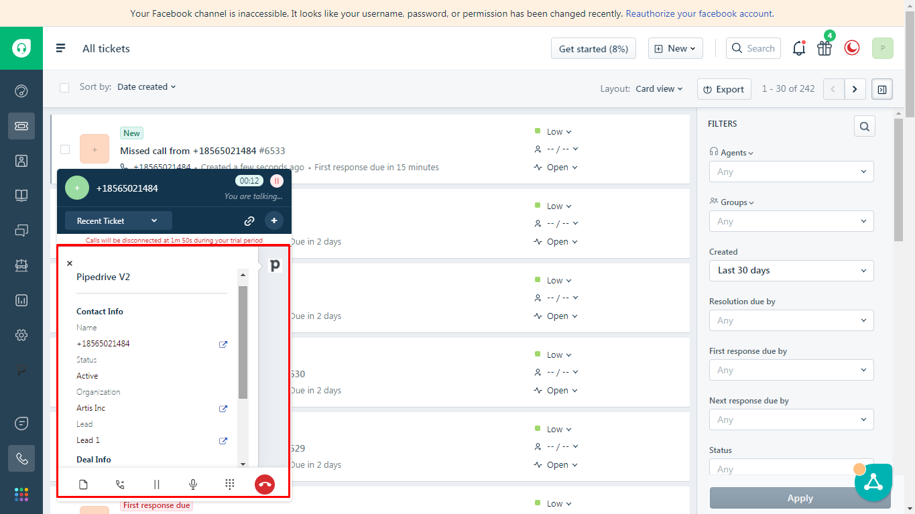Open First response due by filter dropdown

tap(792, 370)
